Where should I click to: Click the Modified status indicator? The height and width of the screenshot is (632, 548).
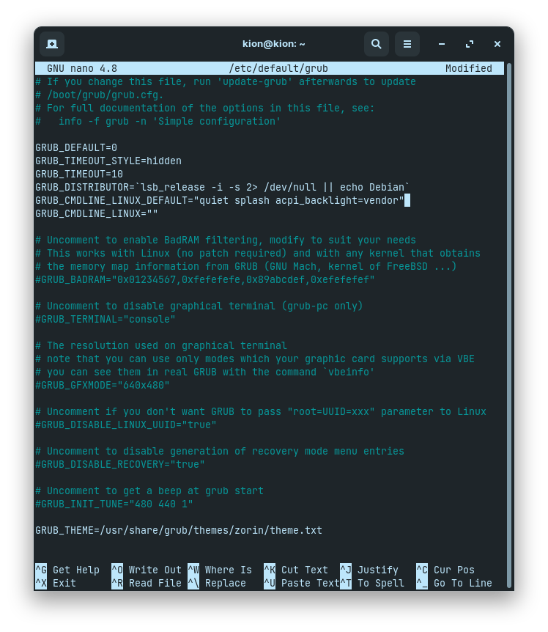[469, 68]
